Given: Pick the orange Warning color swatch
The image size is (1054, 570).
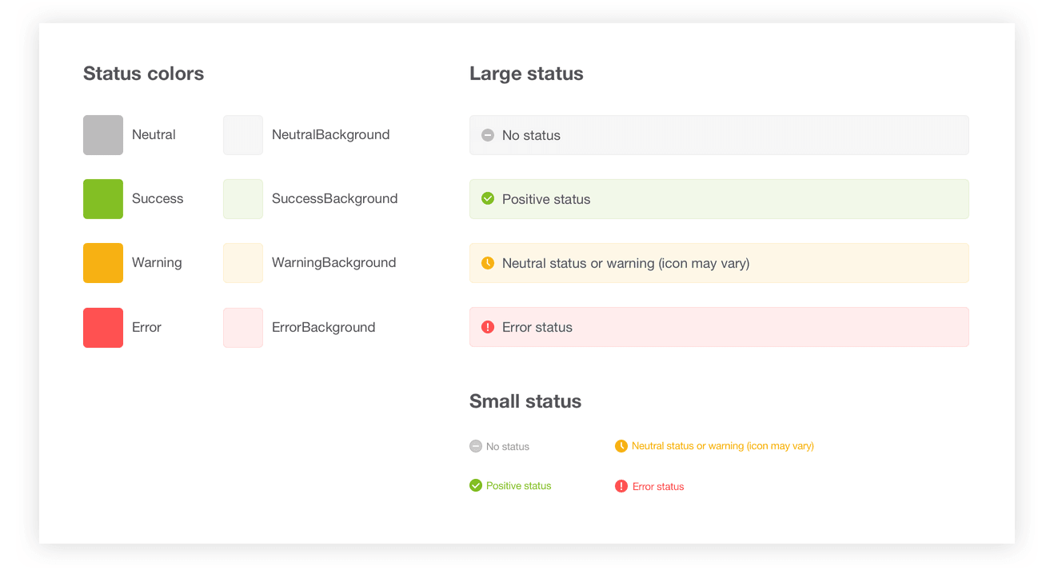Looking at the screenshot, I should click(103, 263).
